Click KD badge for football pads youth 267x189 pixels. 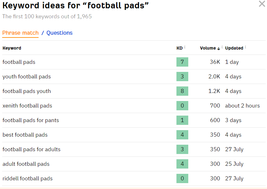182,91
